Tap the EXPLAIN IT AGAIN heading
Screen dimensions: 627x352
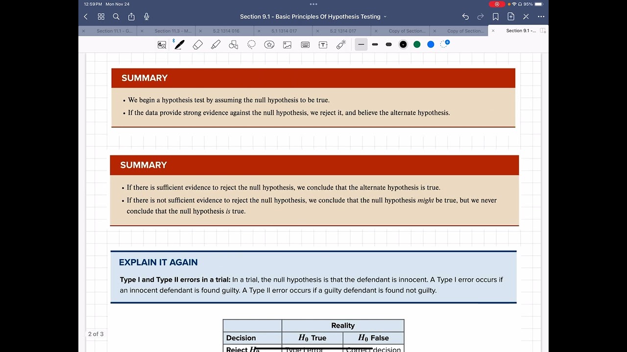point(158,263)
